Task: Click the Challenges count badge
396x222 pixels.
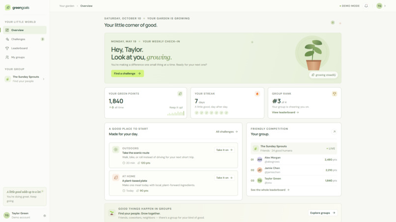Action: tap(42, 39)
